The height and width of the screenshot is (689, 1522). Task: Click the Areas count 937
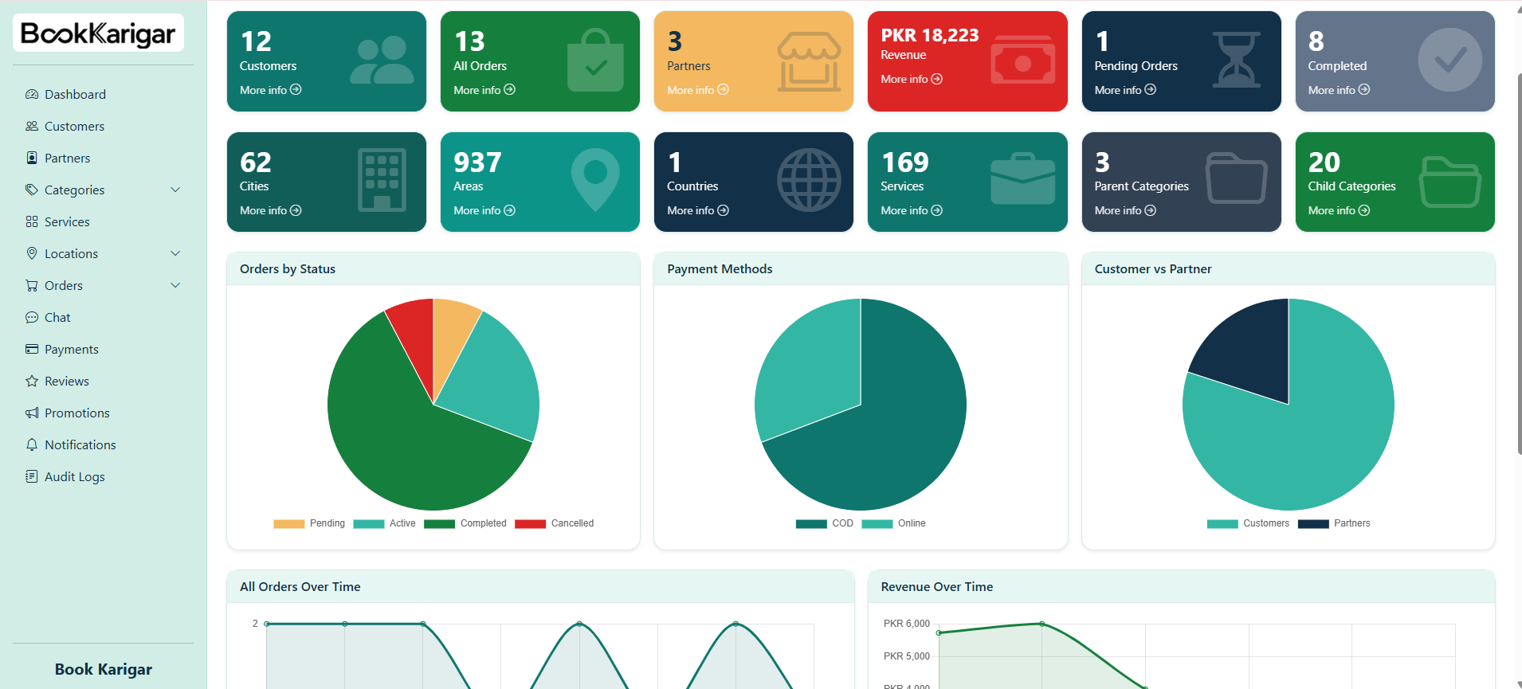click(477, 162)
